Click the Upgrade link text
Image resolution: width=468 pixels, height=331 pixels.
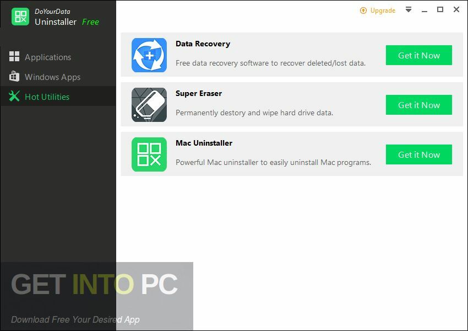click(x=383, y=11)
